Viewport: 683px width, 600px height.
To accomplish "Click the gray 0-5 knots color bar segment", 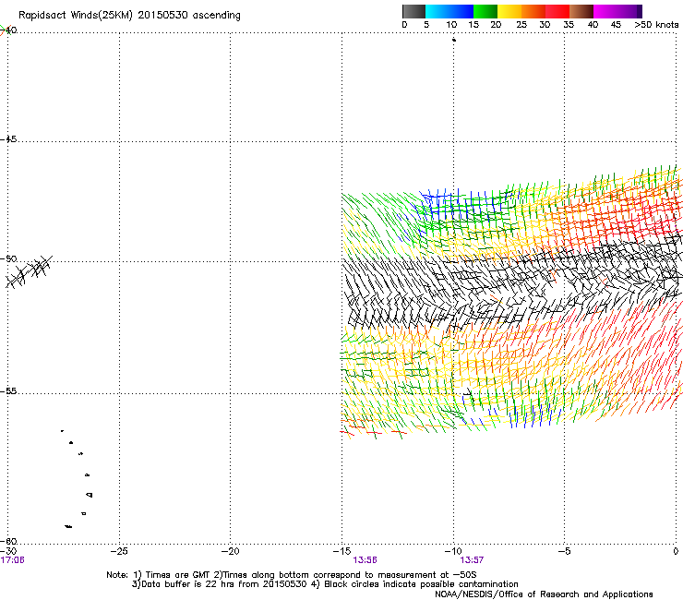I will pos(413,11).
